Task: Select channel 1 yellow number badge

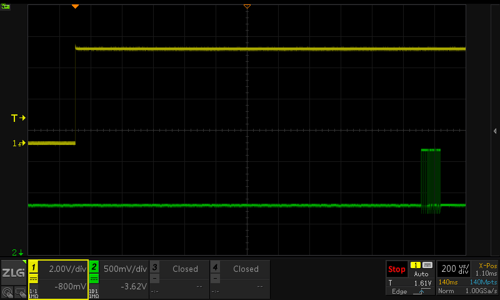Action: 34,267
